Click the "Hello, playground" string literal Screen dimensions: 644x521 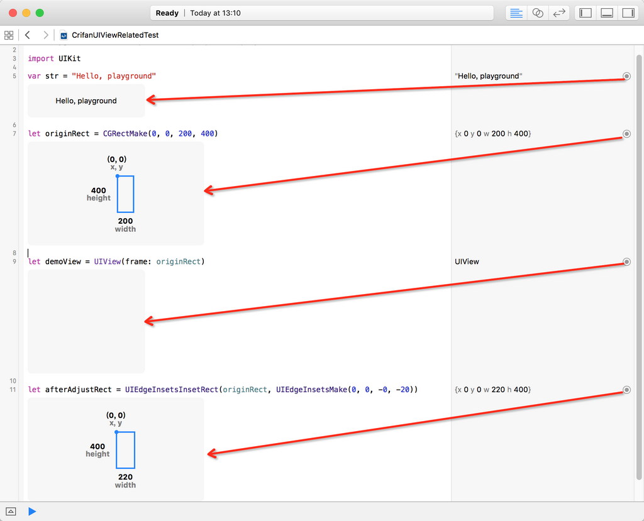114,76
